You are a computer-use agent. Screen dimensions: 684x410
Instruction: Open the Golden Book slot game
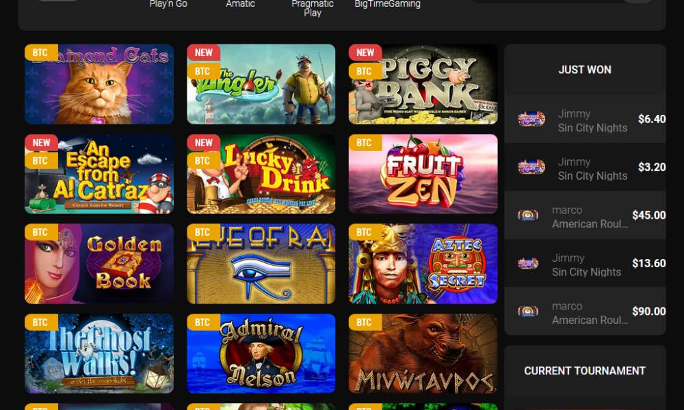pyautogui.click(x=99, y=264)
